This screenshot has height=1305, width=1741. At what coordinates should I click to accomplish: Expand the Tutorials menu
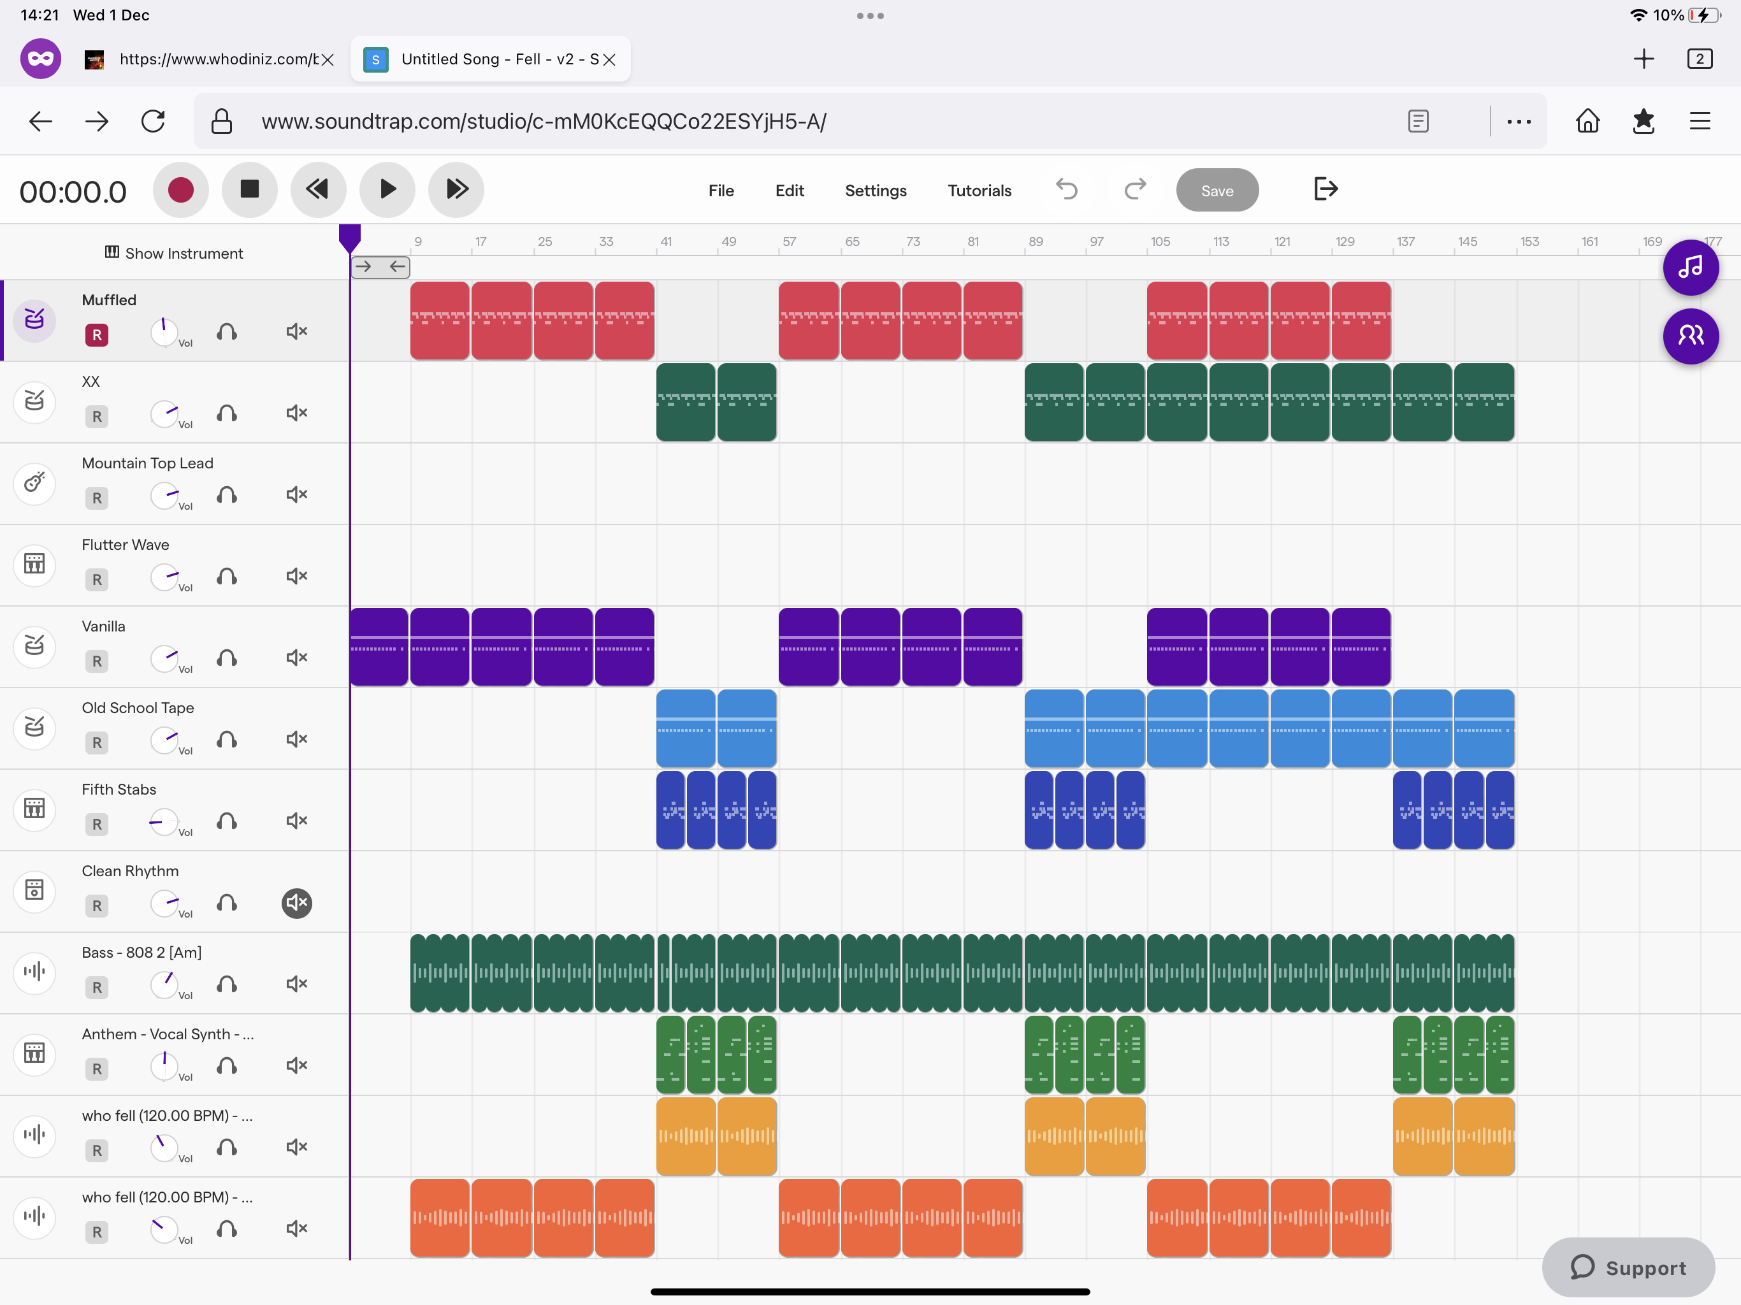978,191
